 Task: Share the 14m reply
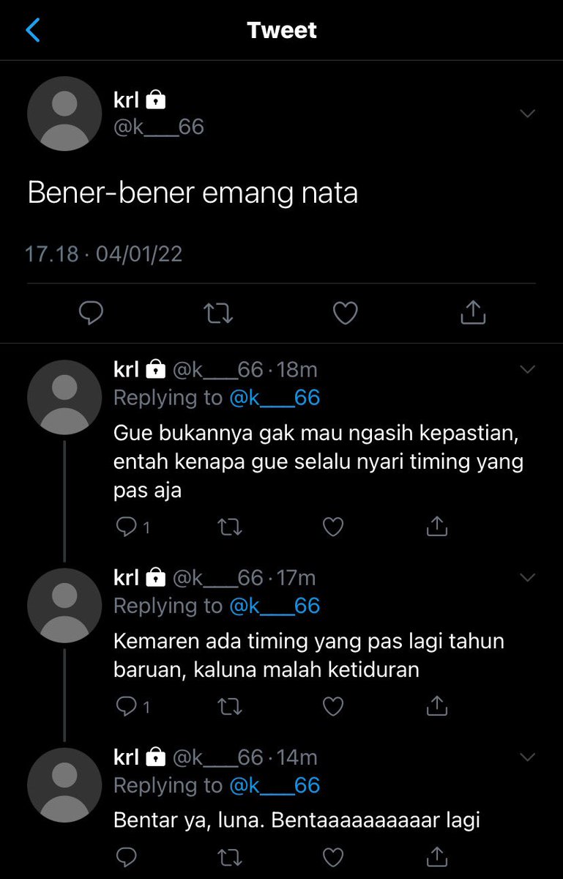click(436, 855)
